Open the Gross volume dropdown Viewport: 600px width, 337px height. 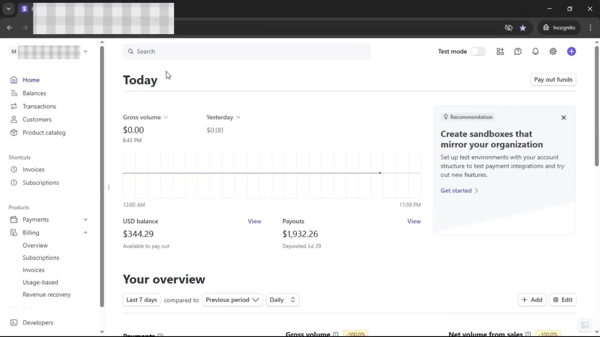145,117
